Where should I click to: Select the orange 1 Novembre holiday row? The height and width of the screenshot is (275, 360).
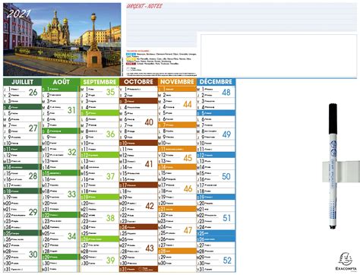[x=177, y=89]
